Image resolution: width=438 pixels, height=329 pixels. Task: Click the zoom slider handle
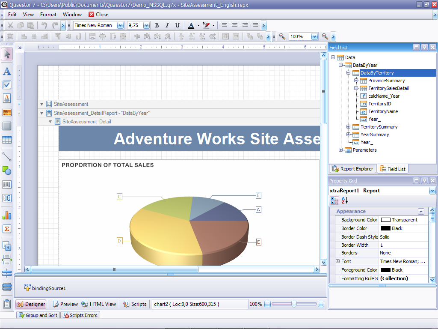[x=294, y=304]
